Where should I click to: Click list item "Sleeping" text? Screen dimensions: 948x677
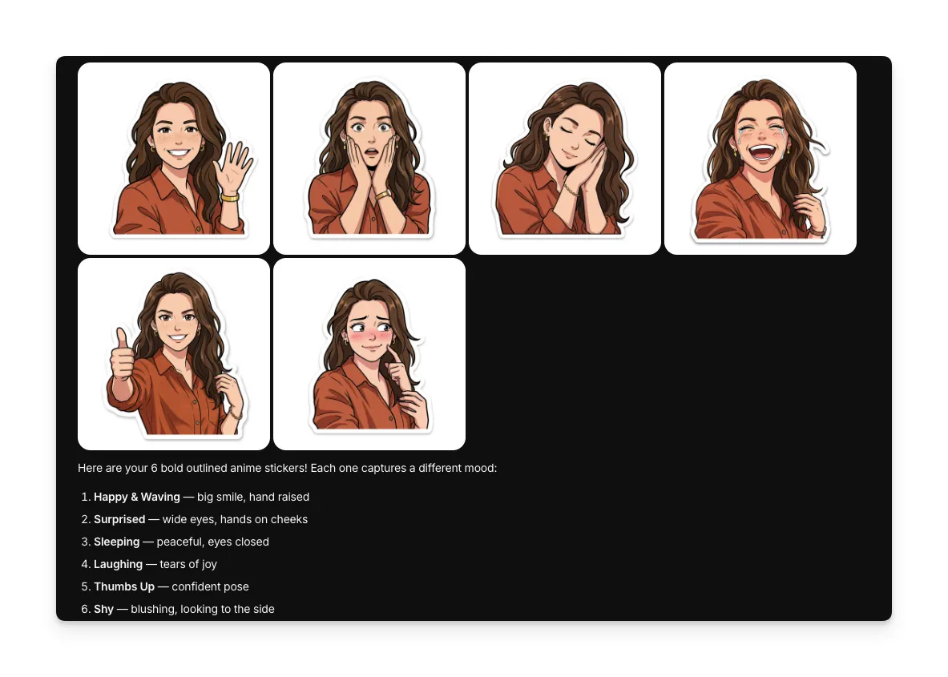(x=117, y=542)
